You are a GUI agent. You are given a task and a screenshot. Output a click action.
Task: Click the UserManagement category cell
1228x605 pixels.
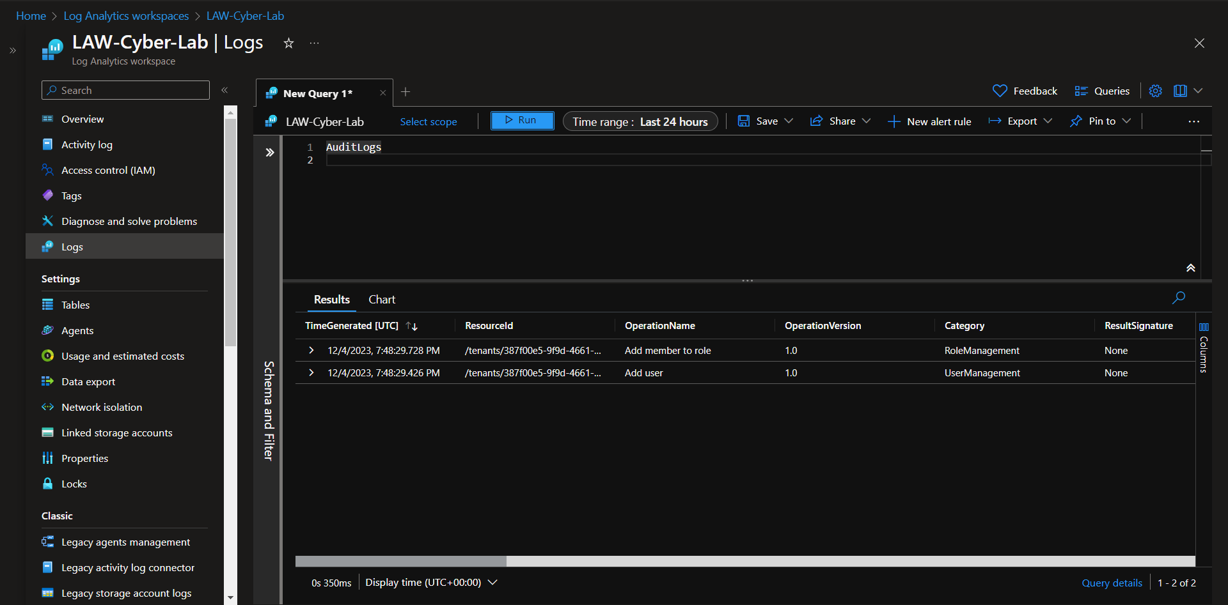(982, 372)
